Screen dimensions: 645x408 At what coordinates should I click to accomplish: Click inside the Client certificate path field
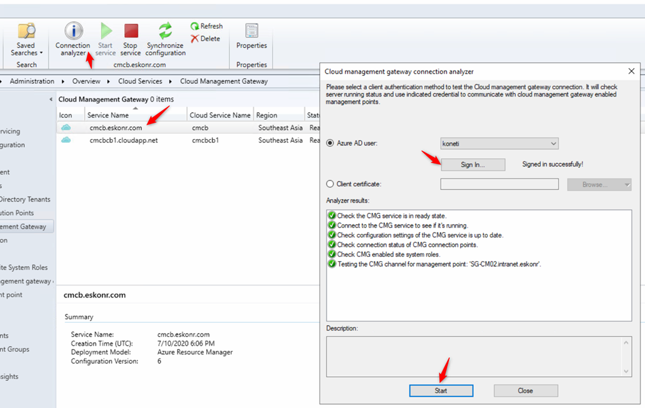click(499, 184)
